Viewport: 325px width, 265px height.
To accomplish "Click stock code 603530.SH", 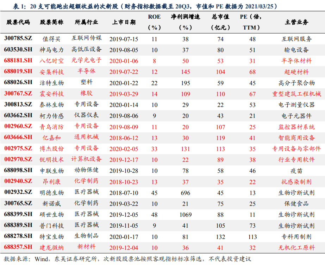I will [18, 50].
